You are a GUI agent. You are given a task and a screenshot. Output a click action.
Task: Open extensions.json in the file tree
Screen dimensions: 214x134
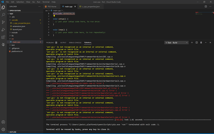coord(25,26)
